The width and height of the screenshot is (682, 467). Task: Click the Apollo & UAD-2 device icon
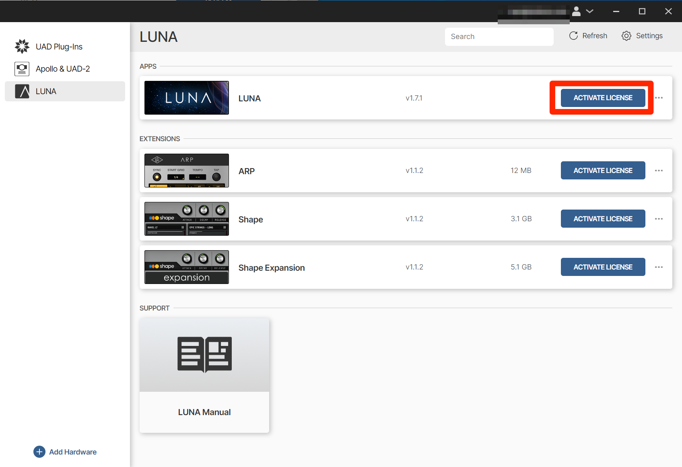[x=22, y=69]
